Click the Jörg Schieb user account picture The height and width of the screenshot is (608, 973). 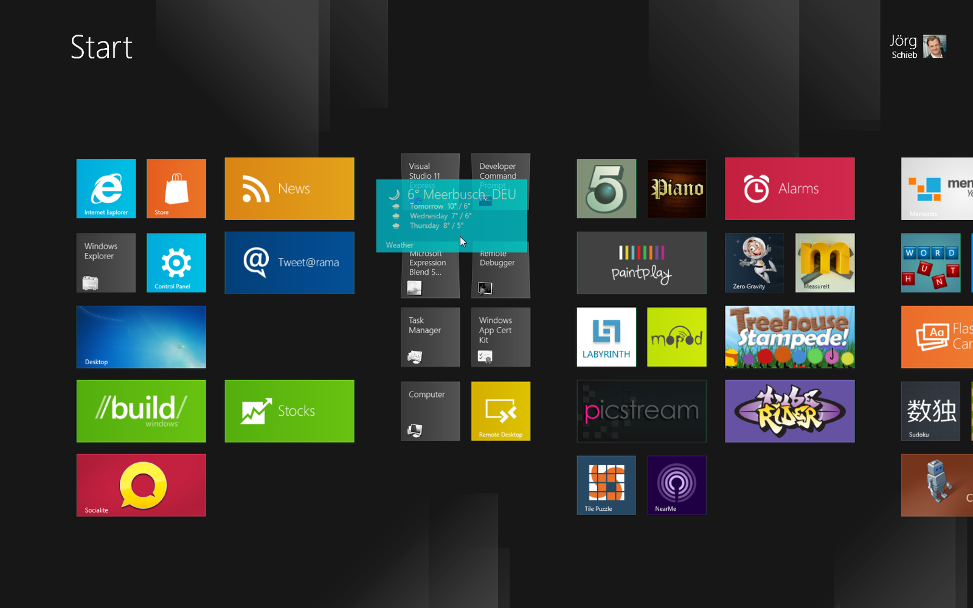(934, 46)
